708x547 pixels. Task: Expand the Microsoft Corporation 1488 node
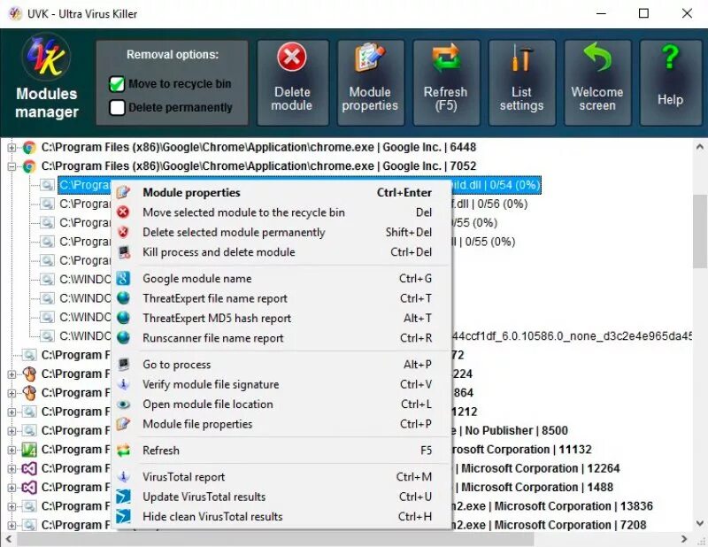12,488
